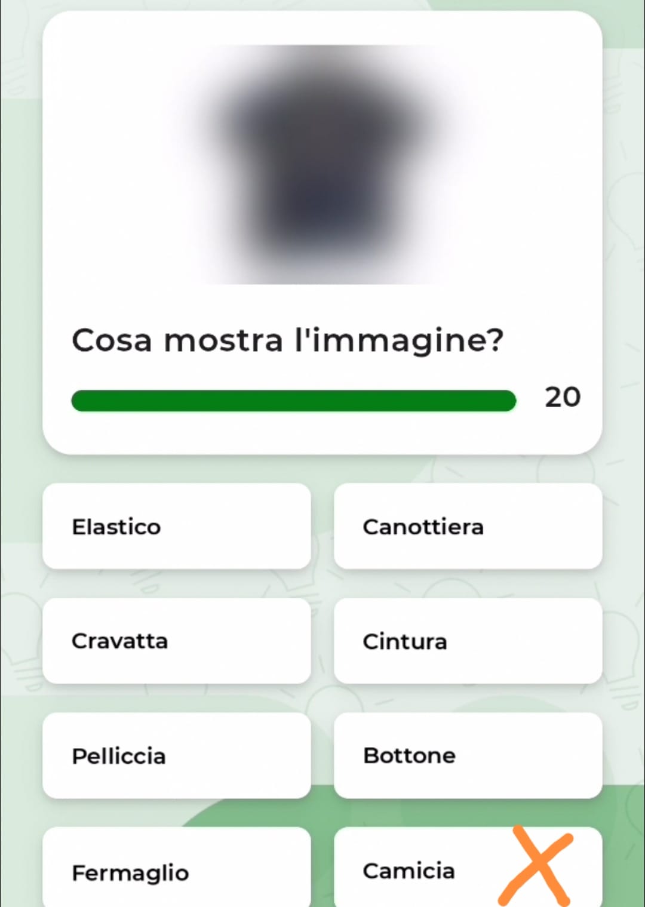Choose the Italian answer meaning 'button'

[468, 755]
